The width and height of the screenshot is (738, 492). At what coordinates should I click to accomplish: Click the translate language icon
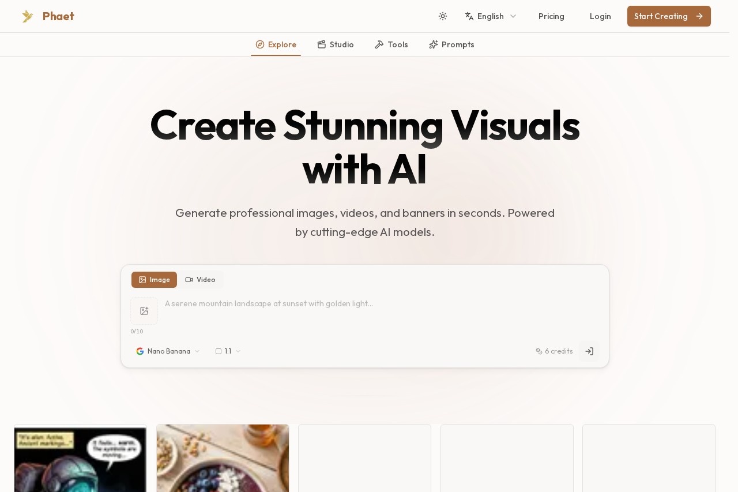pos(469,16)
